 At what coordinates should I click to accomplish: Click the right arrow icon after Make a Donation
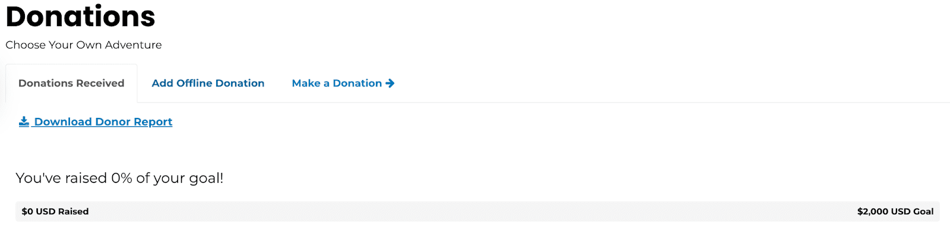tap(390, 84)
